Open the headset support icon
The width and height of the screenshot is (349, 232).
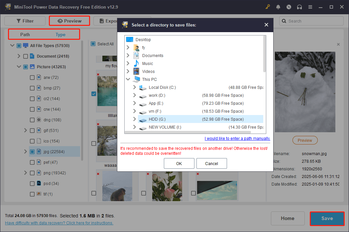[x=299, y=7]
